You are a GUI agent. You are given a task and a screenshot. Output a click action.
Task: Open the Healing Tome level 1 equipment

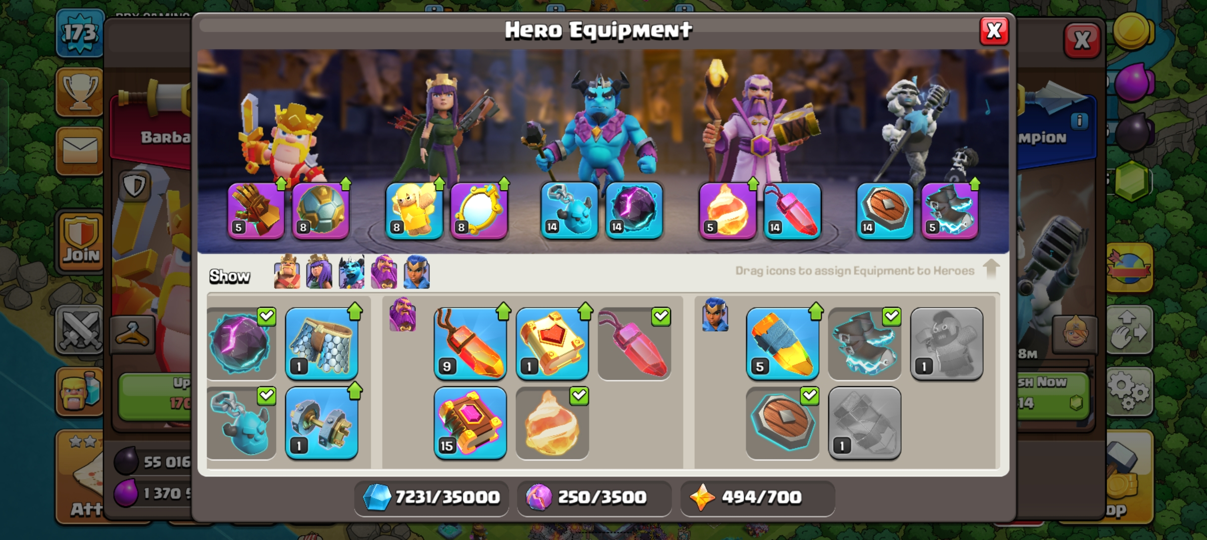coord(552,344)
